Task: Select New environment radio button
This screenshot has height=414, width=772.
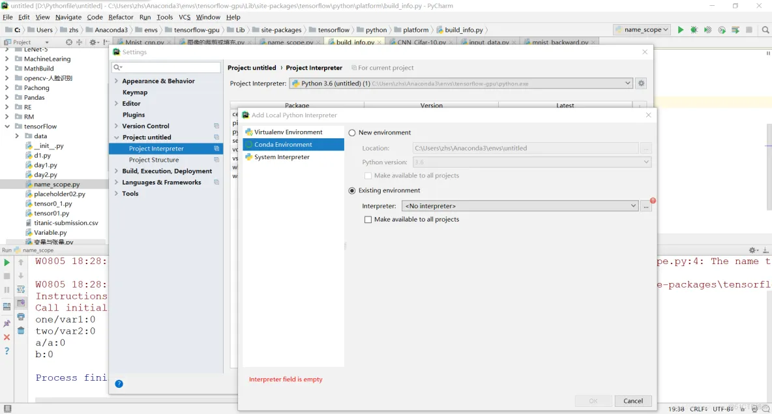Action: pos(352,133)
